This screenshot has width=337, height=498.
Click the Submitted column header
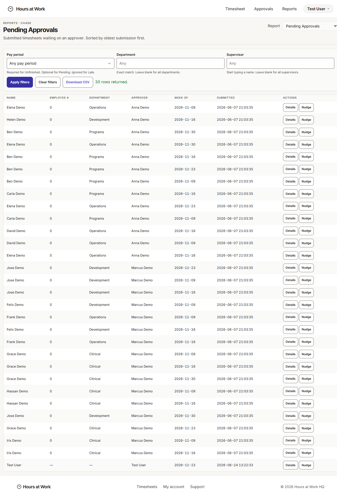click(226, 98)
